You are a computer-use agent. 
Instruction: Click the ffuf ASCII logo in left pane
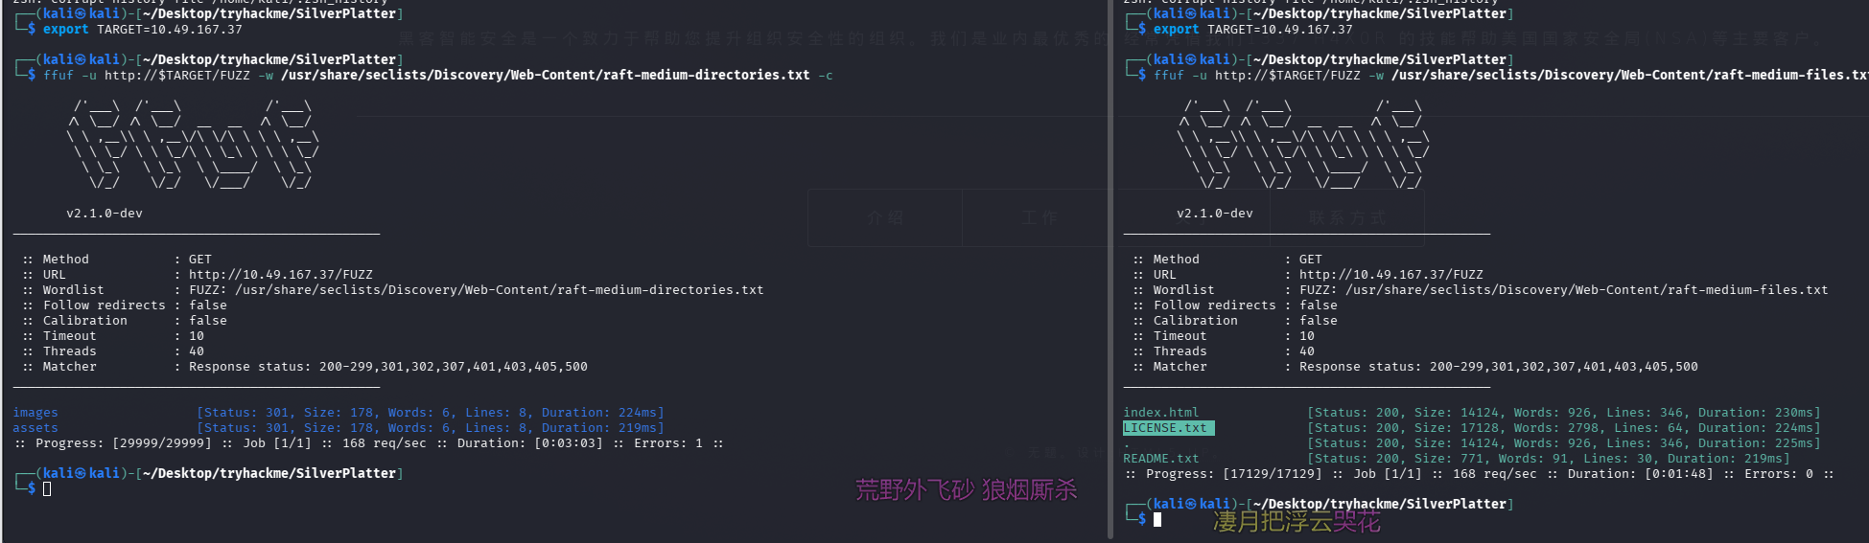pos(193,144)
